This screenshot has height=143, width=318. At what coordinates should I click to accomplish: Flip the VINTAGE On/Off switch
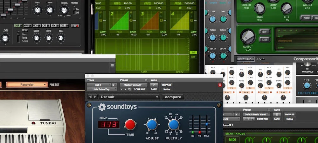coord(74,11)
